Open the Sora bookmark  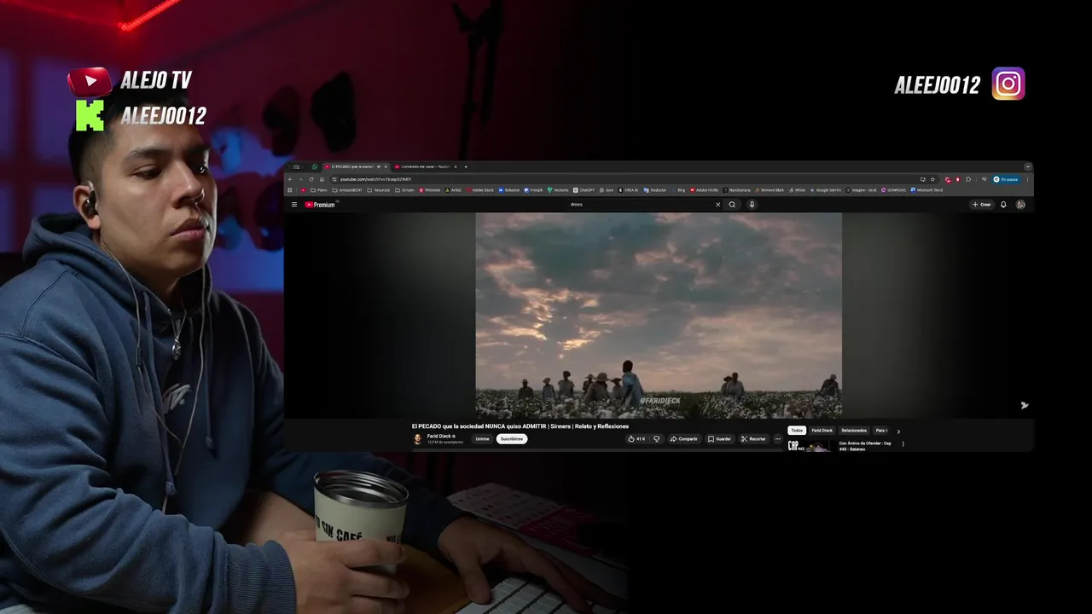point(607,190)
